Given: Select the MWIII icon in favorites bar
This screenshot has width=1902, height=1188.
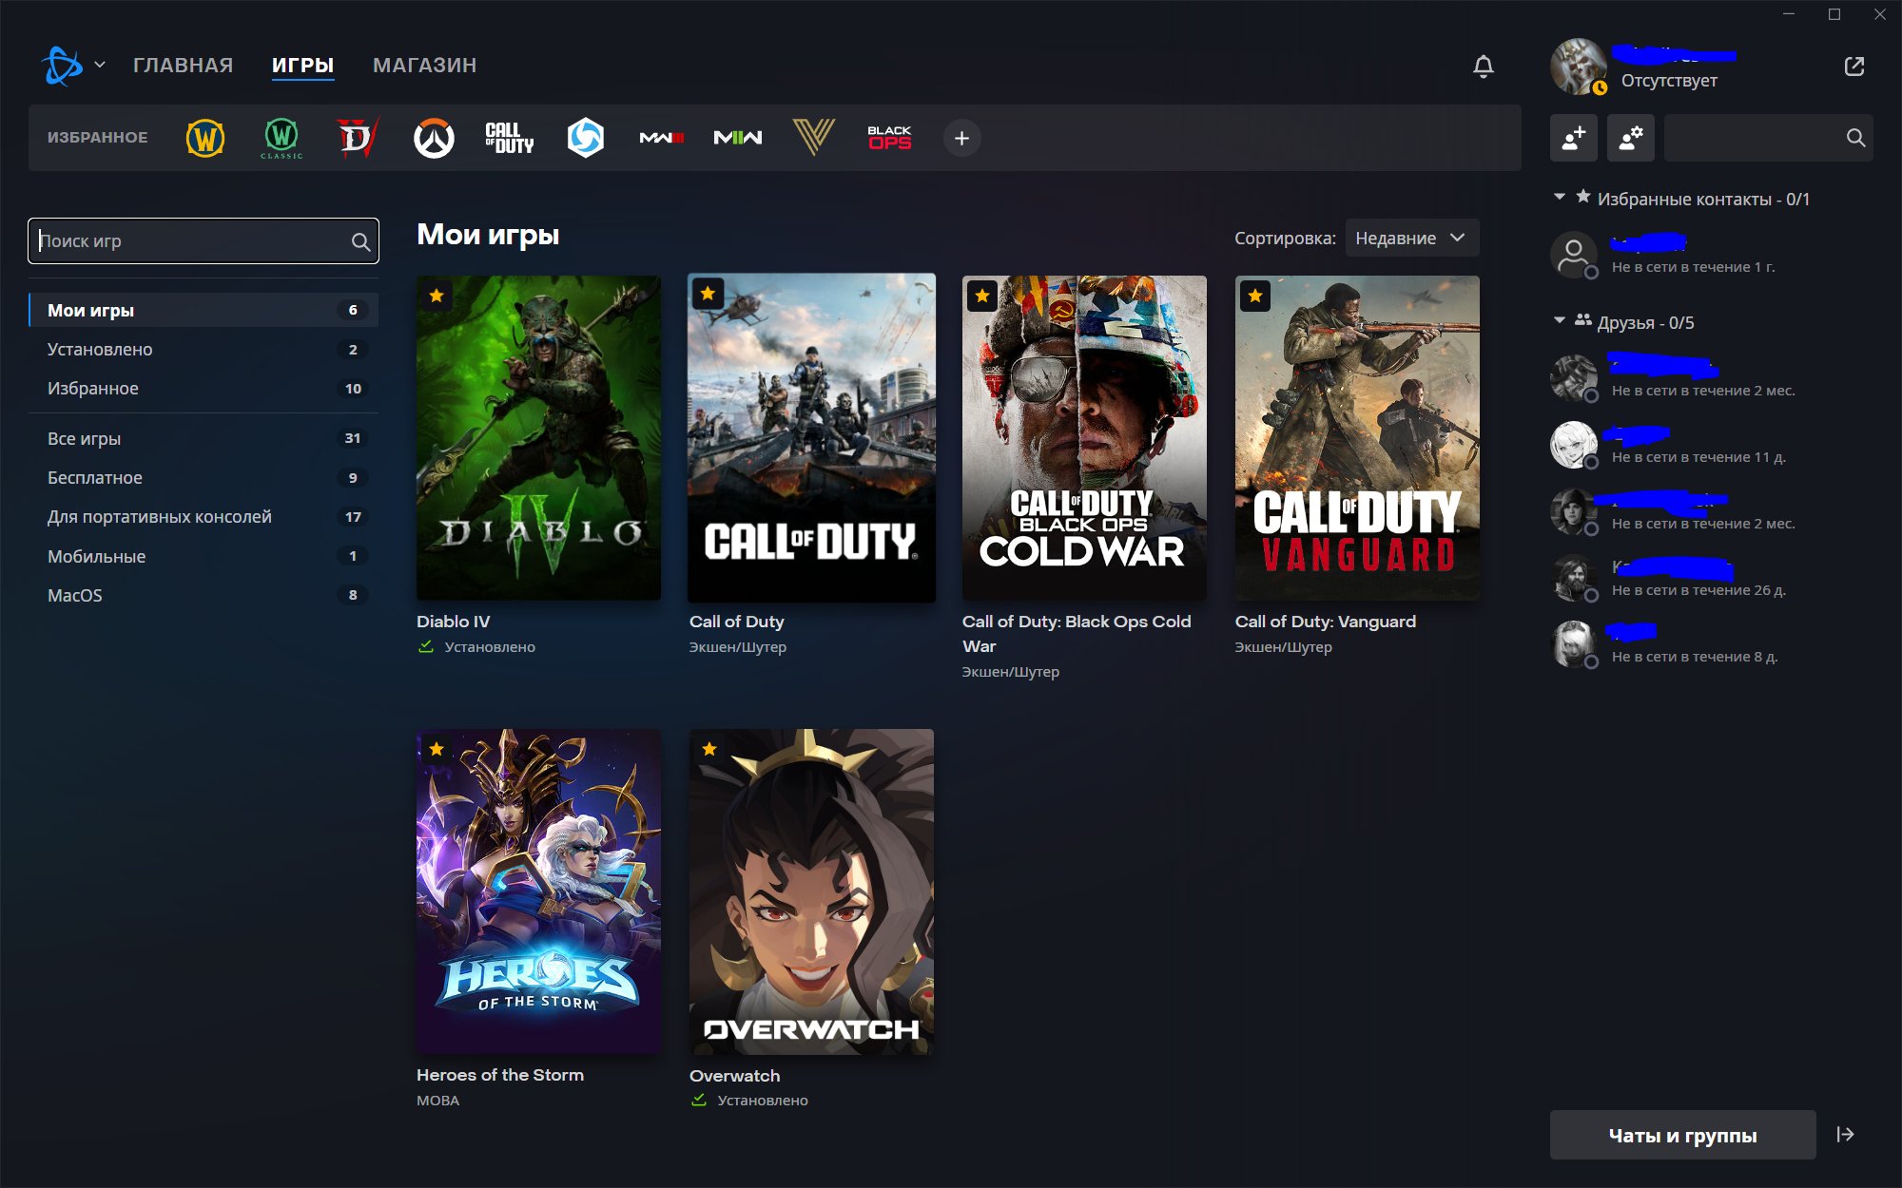Looking at the screenshot, I should click(662, 138).
